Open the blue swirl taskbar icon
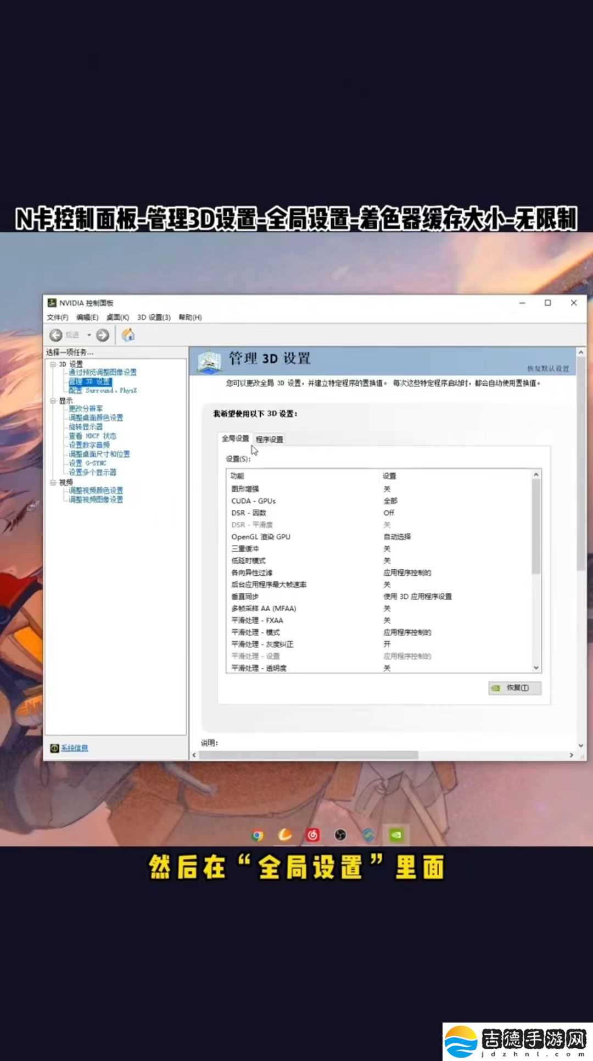 click(x=368, y=835)
